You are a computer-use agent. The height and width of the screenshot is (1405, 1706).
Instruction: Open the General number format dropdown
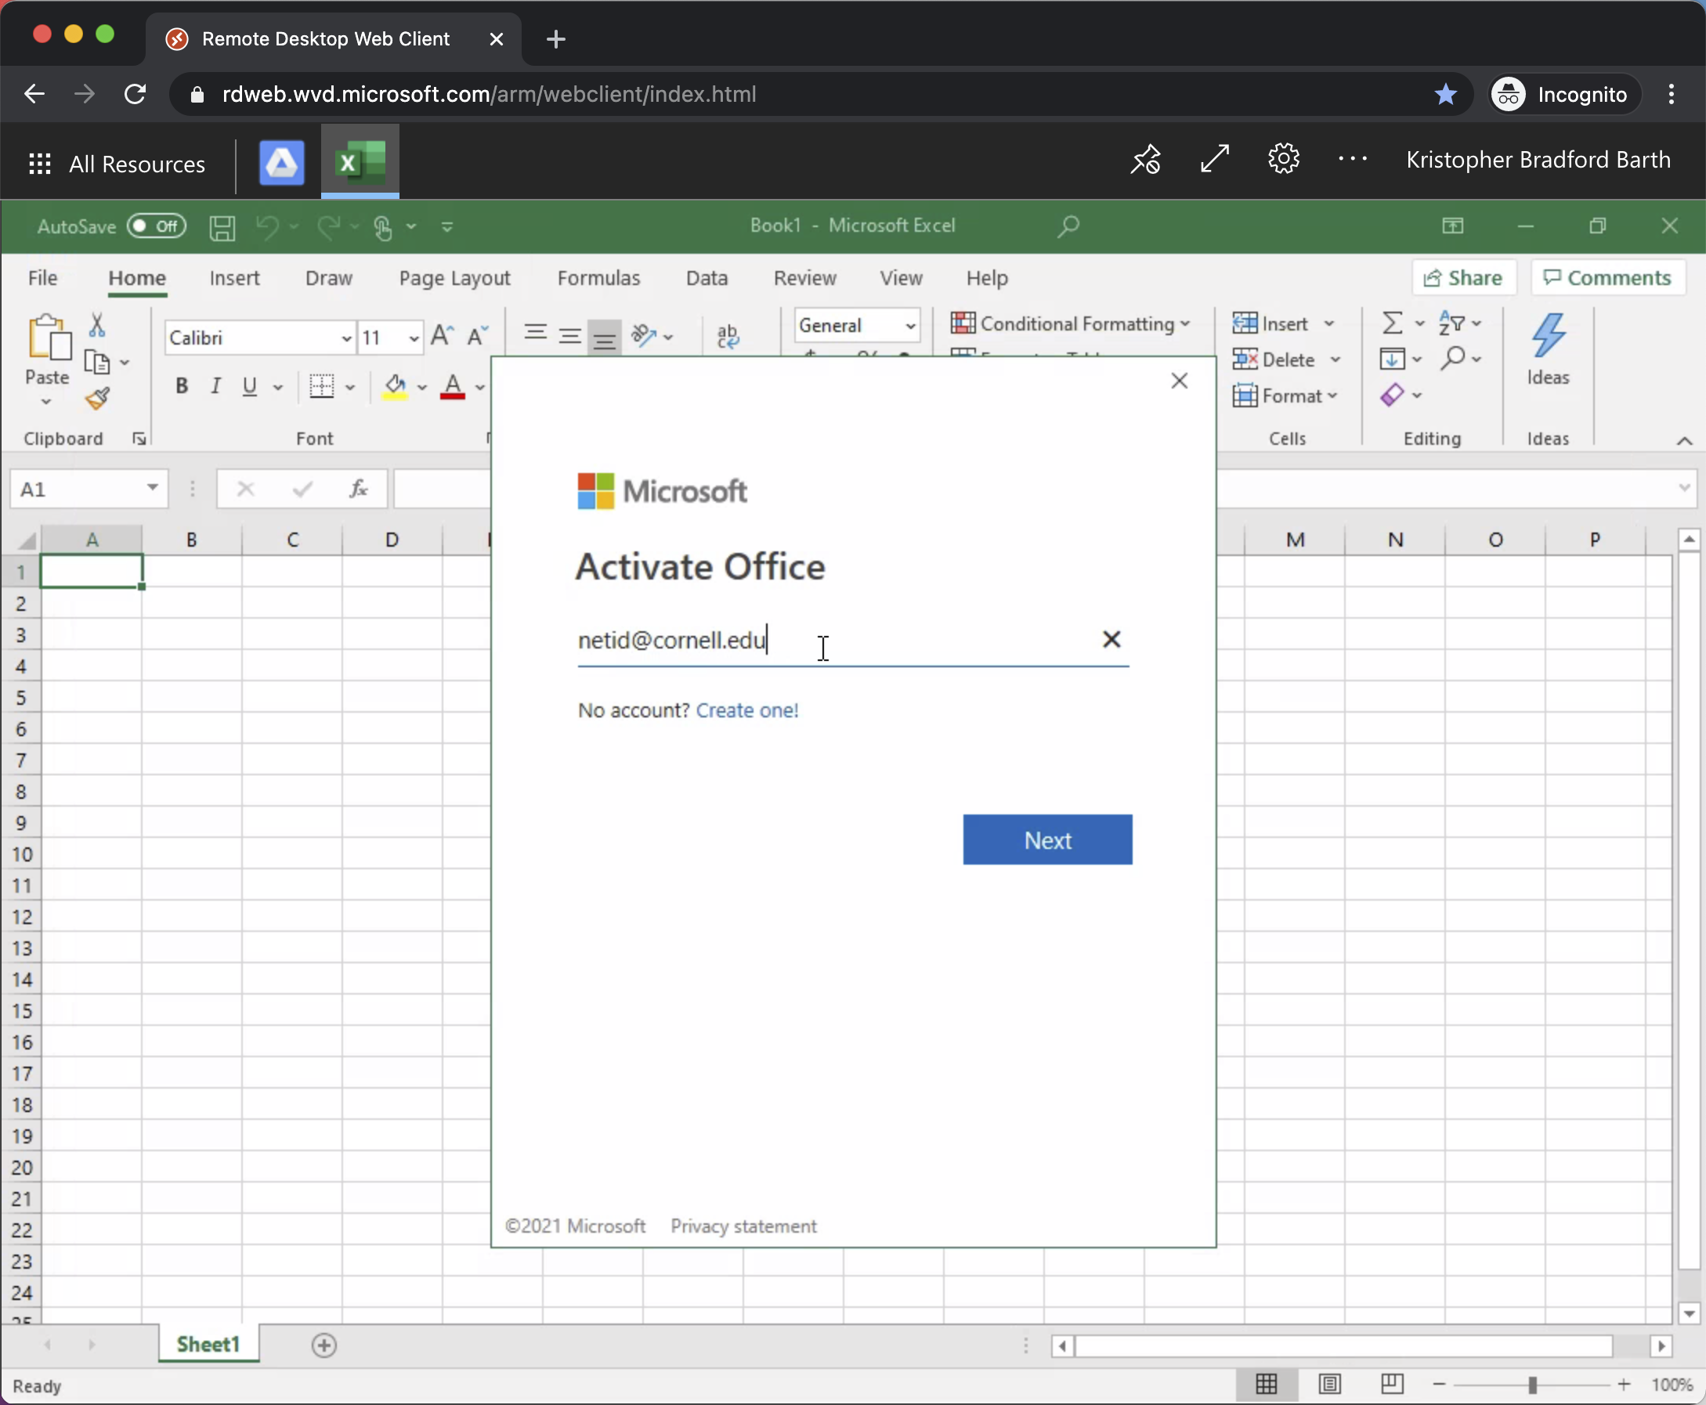tap(910, 325)
